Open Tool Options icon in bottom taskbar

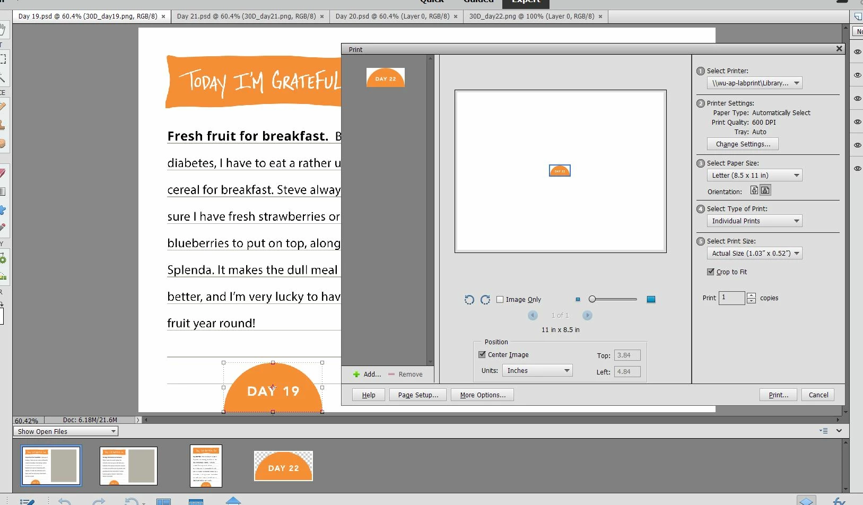[x=27, y=501]
